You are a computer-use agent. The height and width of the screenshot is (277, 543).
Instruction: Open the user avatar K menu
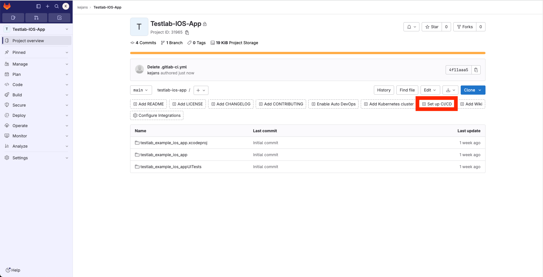(66, 6)
